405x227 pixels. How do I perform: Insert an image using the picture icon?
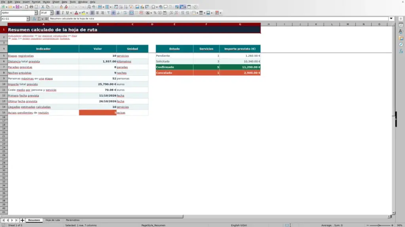(x=137, y=7)
